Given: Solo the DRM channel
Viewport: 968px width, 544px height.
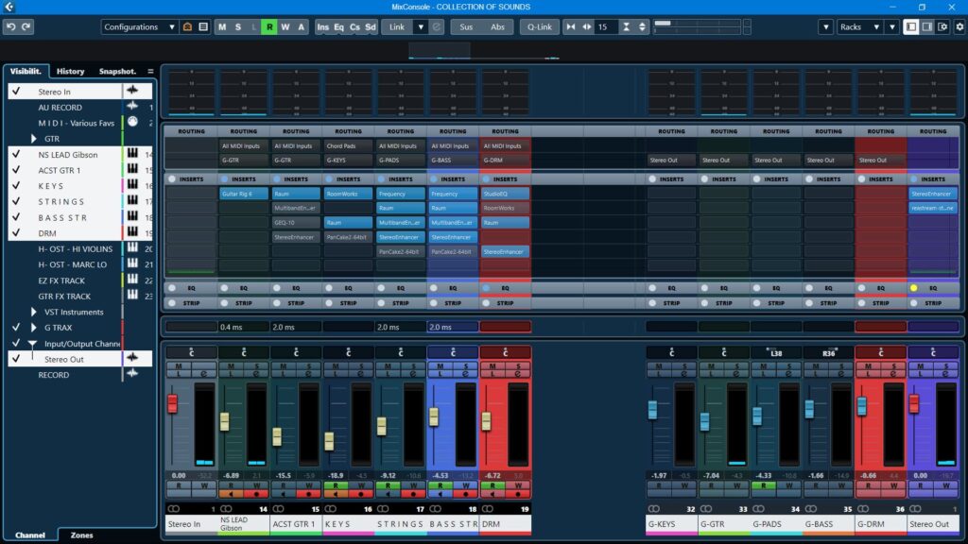Looking at the screenshot, I should click(x=519, y=365).
